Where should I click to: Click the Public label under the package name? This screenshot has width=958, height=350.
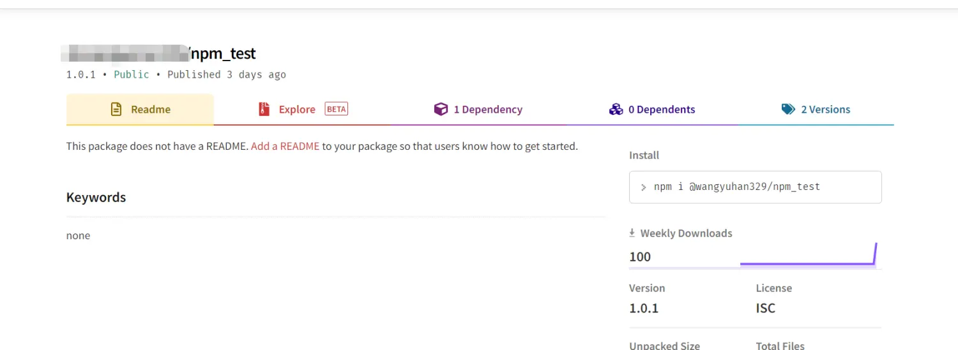point(131,75)
